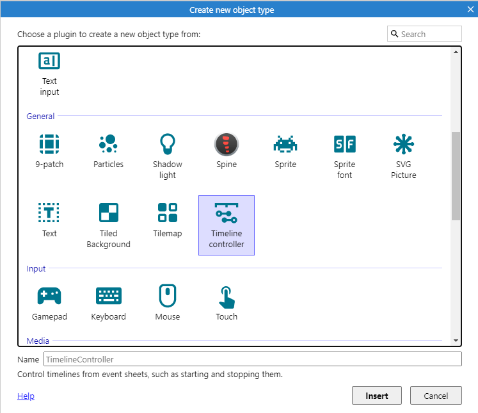Pick the SVG Picture plugin
The image size is (478, 413).
404,145
